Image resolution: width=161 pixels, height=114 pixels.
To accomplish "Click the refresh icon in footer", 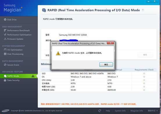I will pyautogui.click(x=100, y=111).
